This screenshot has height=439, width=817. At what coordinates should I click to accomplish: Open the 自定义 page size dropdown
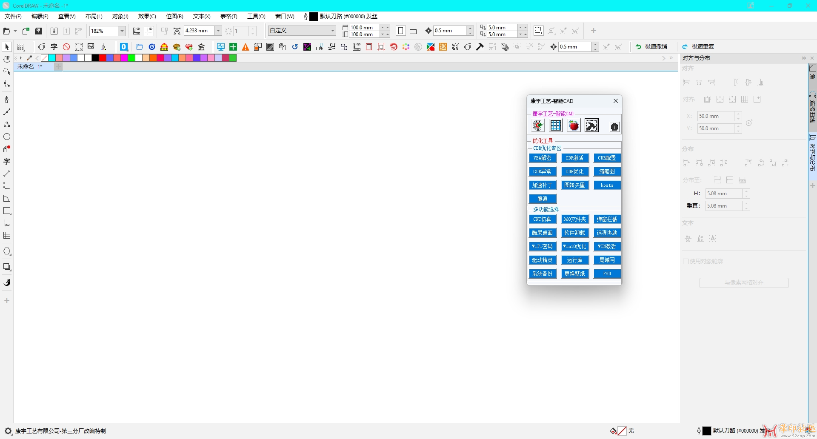[x=332, y=31]
